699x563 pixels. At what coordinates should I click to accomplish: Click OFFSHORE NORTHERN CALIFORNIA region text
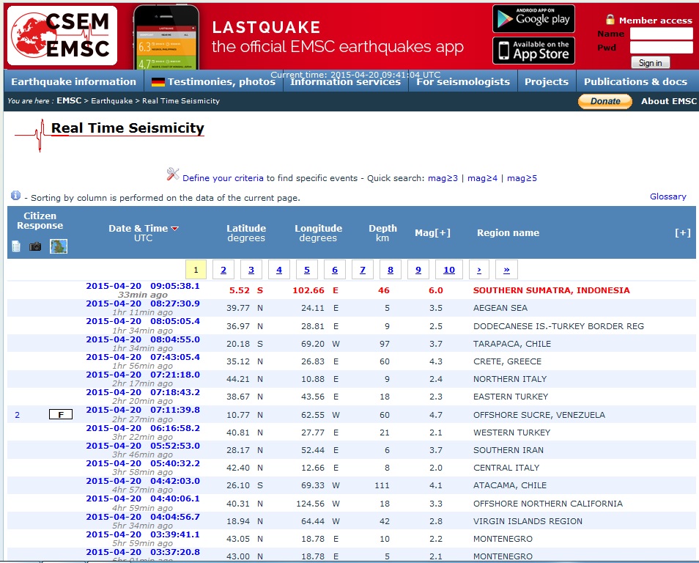click(x=548, y=504)
